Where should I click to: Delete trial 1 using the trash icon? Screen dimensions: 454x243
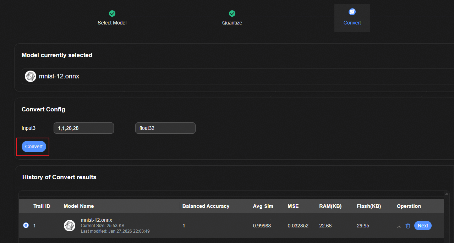[x=408, y=226]
